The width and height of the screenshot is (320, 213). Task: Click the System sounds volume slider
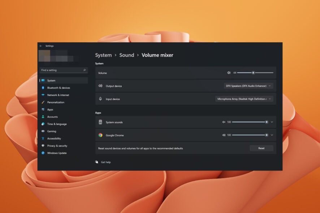click(x=250, y=122)
